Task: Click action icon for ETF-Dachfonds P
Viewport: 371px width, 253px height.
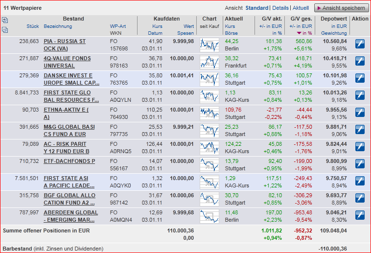Action: point(360,164)
